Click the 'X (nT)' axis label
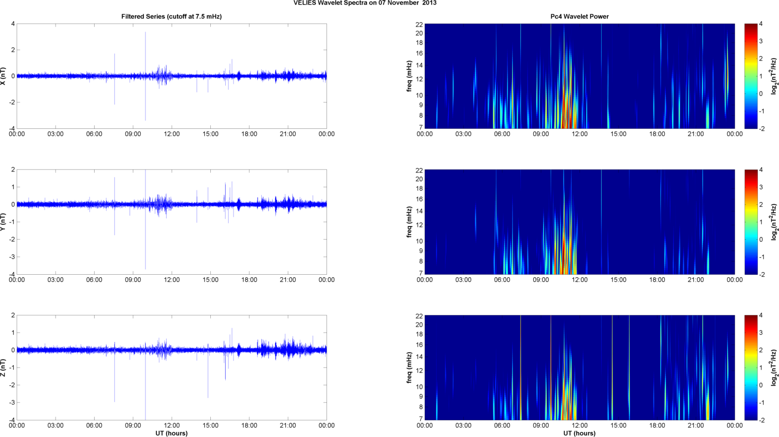Image resolution: width=779 pixels, height=437 pixels. click(4, 76)
